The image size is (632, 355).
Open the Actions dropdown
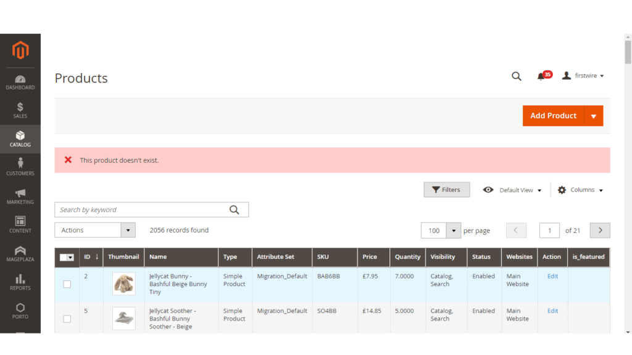(x=94, y=231)
